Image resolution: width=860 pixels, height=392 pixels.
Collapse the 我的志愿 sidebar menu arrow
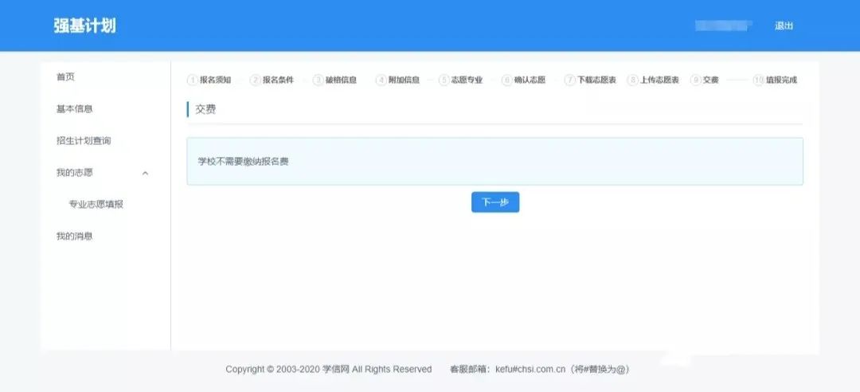(145, 173)
